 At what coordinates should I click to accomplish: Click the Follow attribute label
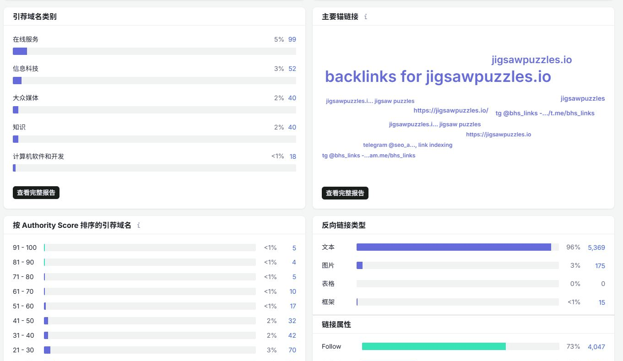click(x=331, y=346)
